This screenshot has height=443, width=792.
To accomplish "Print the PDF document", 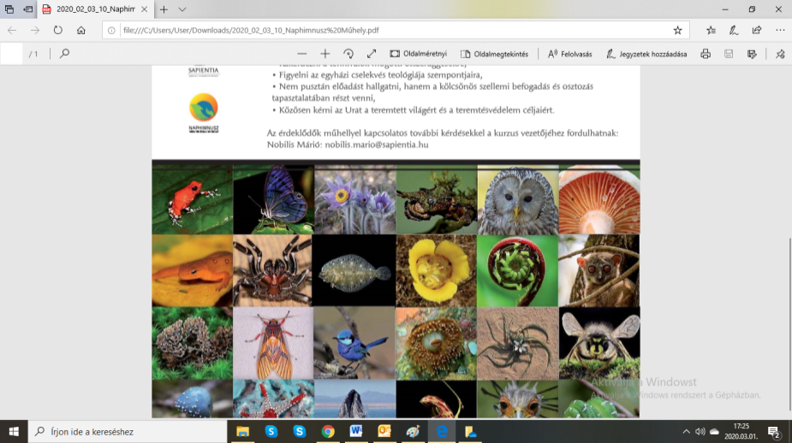I will tap(706, 54).
